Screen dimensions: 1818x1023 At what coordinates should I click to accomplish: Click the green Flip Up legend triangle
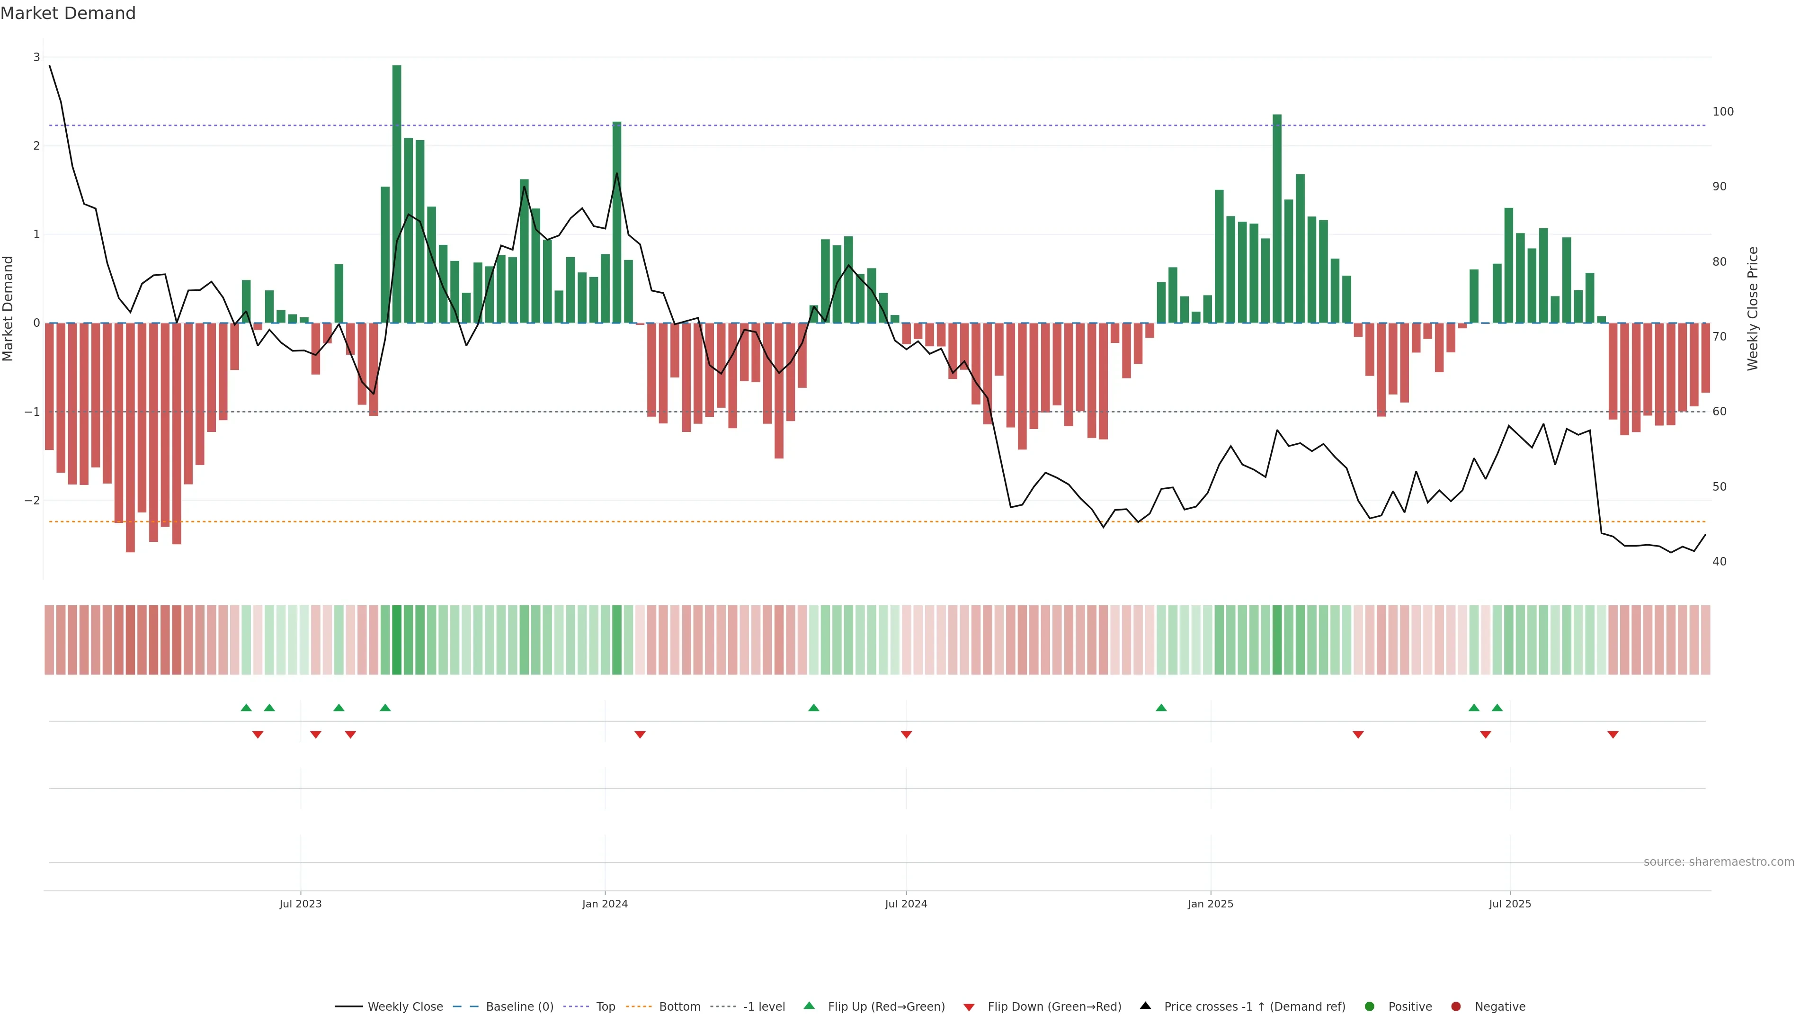(x=810, y=1005)
